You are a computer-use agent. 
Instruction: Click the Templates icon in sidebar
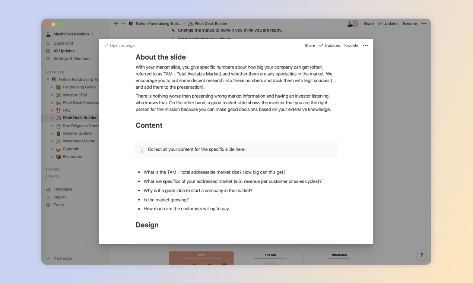[x=48, y=189]
